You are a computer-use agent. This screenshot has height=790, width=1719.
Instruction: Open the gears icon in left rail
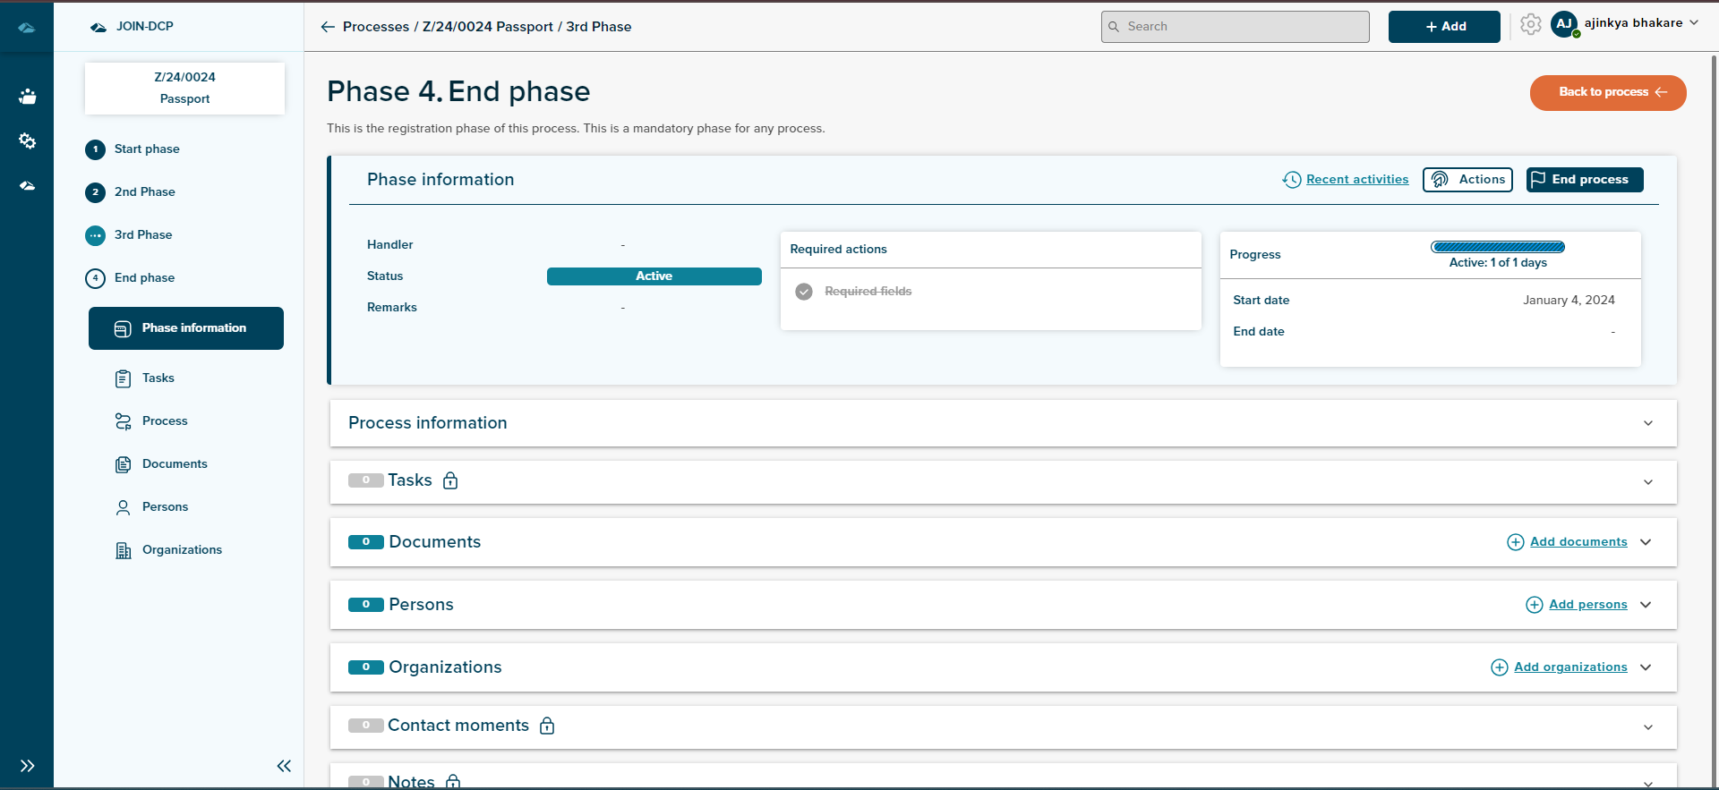tap(27, 141)
